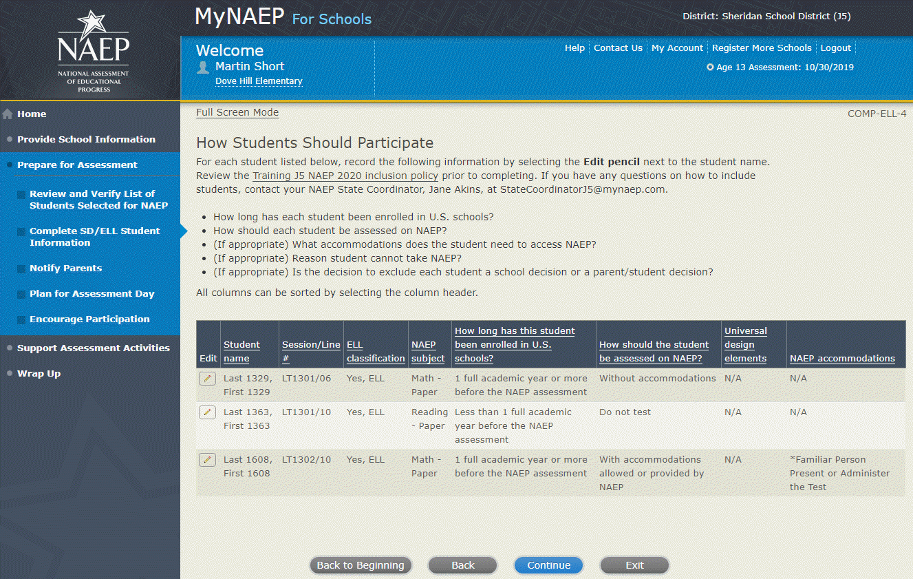The image size is (913, 579).
Task: Select the Age 13 Assessment radio indicator
Action: [x=710, y=67]
